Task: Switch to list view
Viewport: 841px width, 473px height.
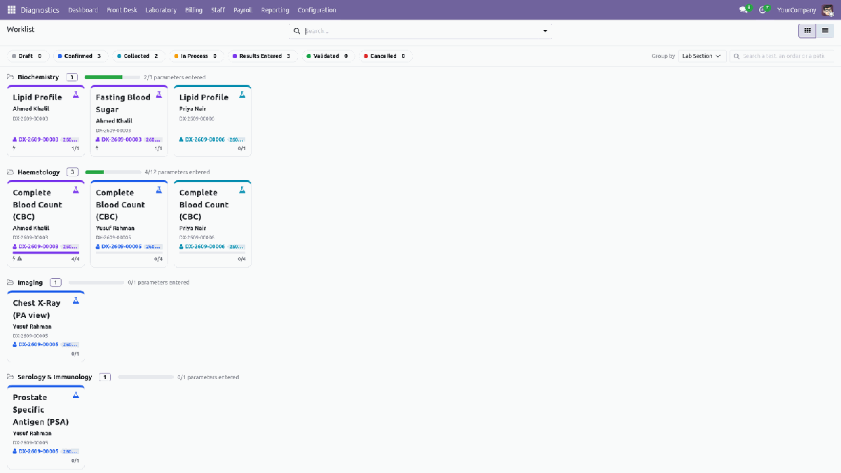Action: coord(826,30)
